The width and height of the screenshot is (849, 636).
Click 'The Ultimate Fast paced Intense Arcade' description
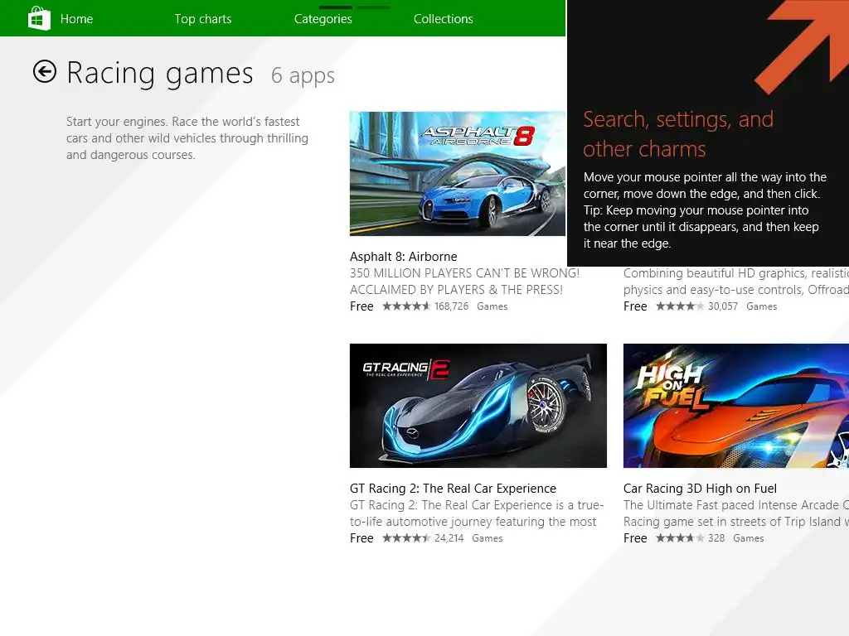736,513
